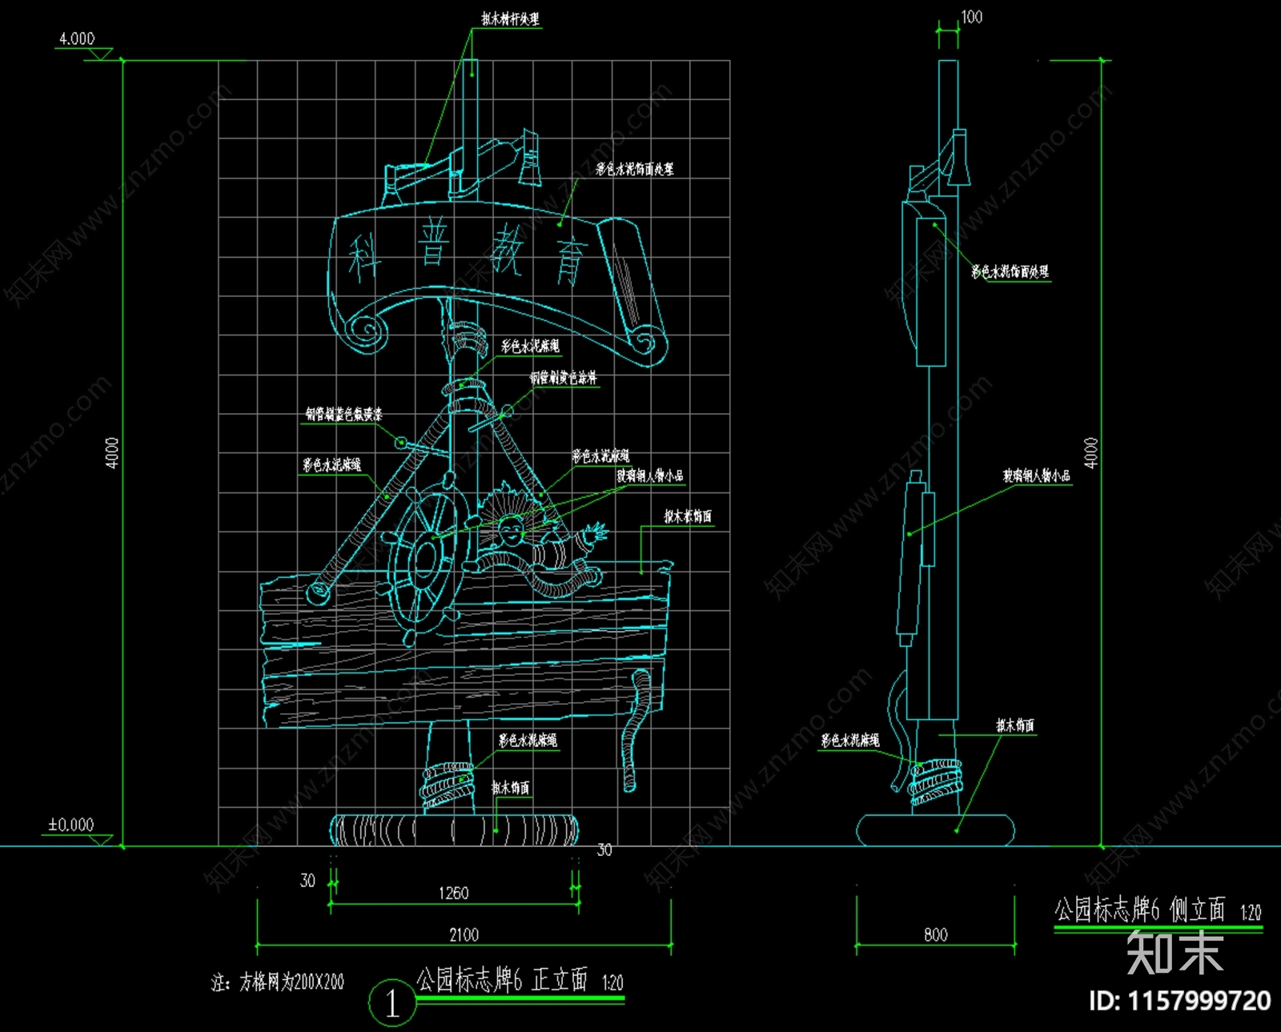The image size is (1281, 1032).
Task: Click the circled number 1 drawing marker
Action: (x=392, y=1002)
